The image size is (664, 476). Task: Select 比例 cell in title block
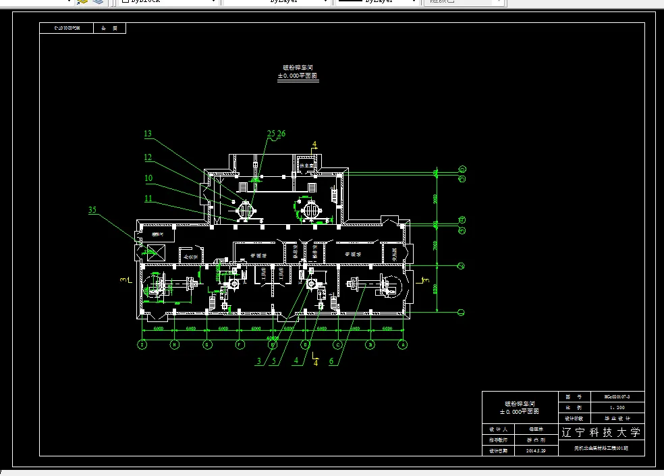574,408
